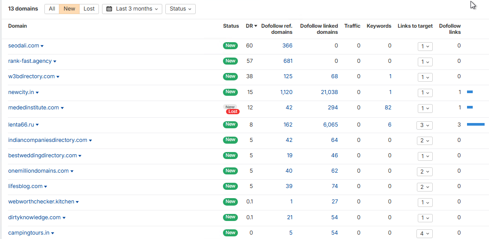Open the Last 3 months date dropdown
The height and width of the screenshot is (239, 489).
point(132,9)
